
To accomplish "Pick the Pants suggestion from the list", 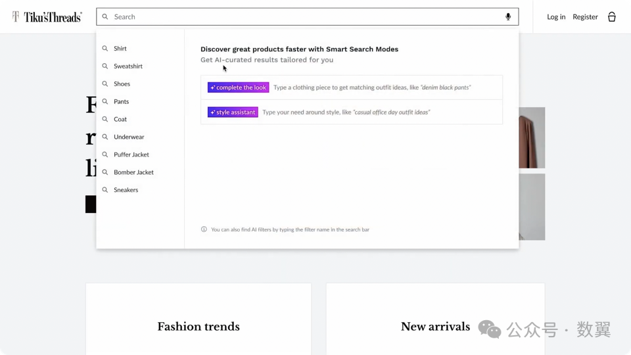I will coord(121,102).
